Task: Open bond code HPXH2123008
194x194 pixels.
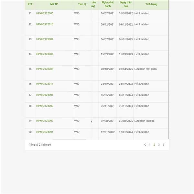Action: coord(45,69)
